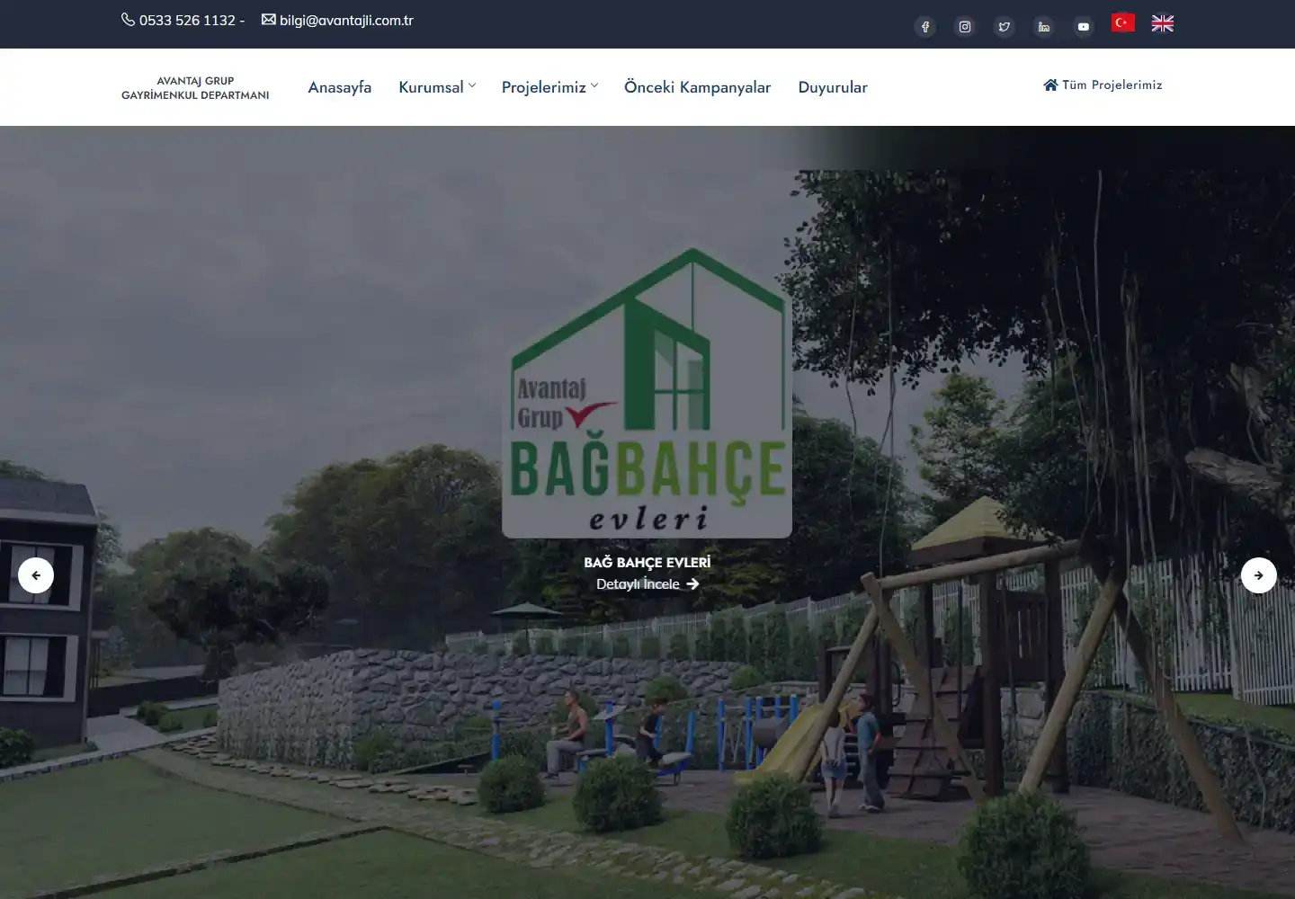
Task: Open Duyurular page
Action: coord(833,87)
